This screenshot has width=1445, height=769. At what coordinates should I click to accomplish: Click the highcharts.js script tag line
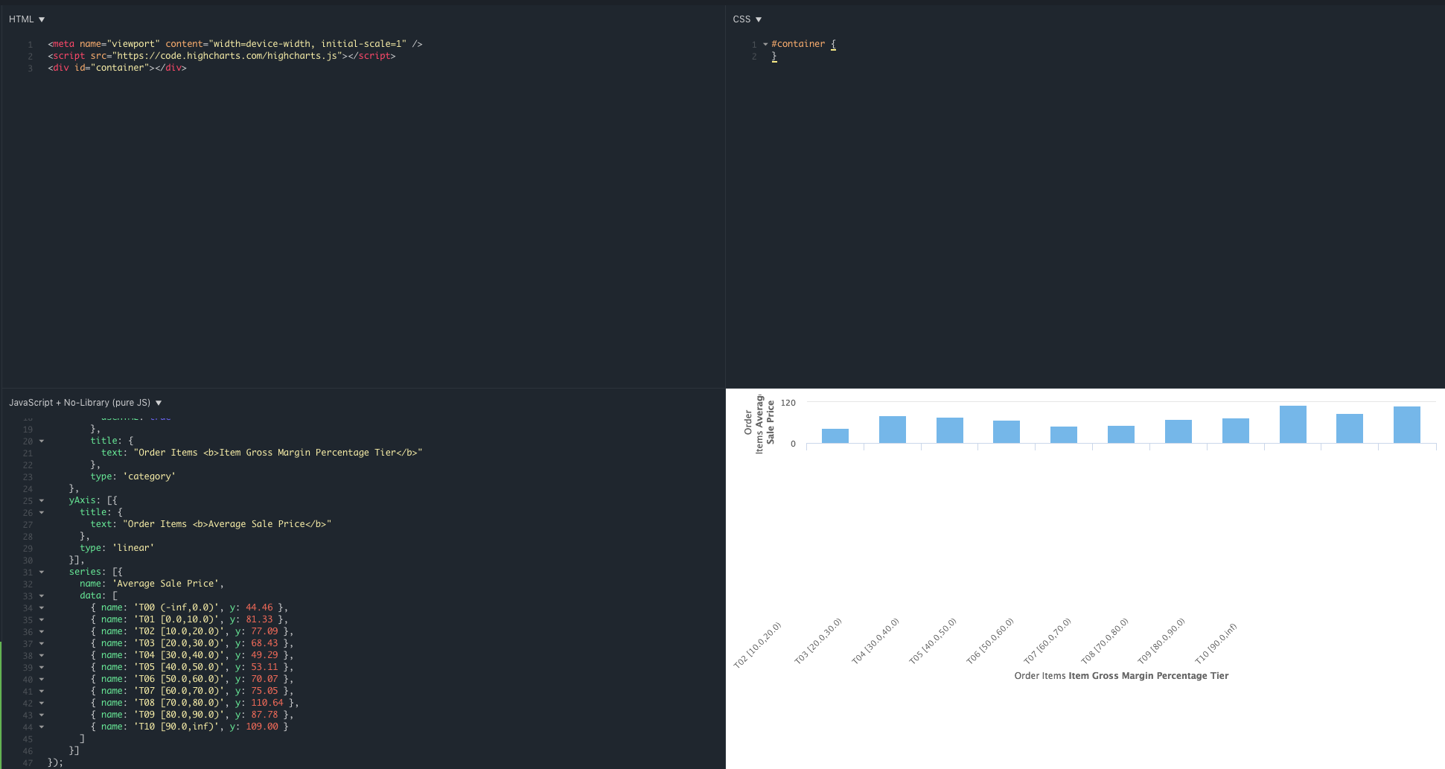click(222, 56)
